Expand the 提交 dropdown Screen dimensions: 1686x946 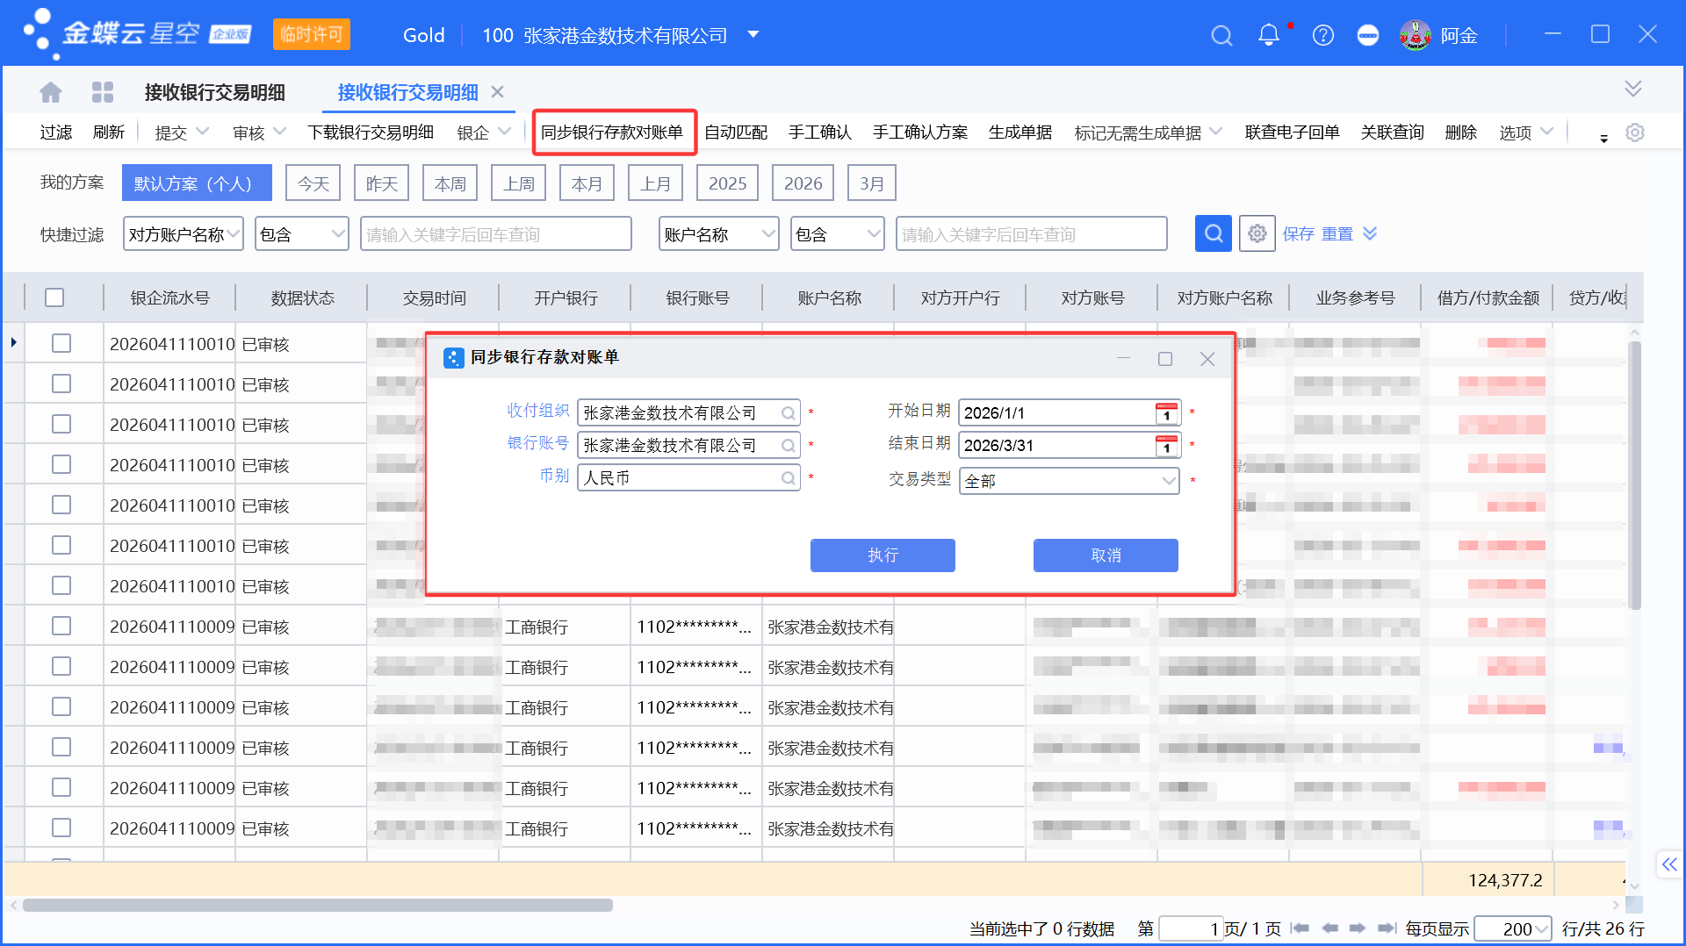point(203,132)
